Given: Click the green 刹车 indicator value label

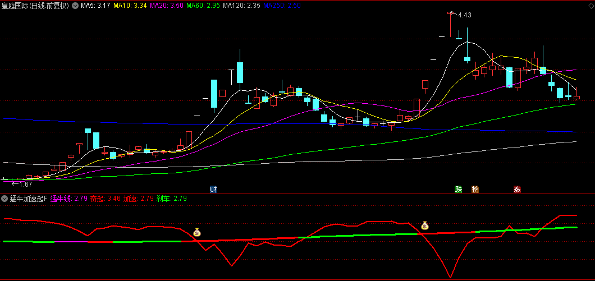Looking at the screenshot, I should [x=171, y=199].
